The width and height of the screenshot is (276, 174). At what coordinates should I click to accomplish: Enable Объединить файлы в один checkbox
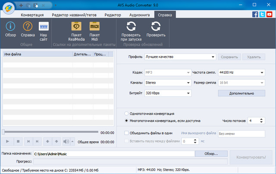126,133
